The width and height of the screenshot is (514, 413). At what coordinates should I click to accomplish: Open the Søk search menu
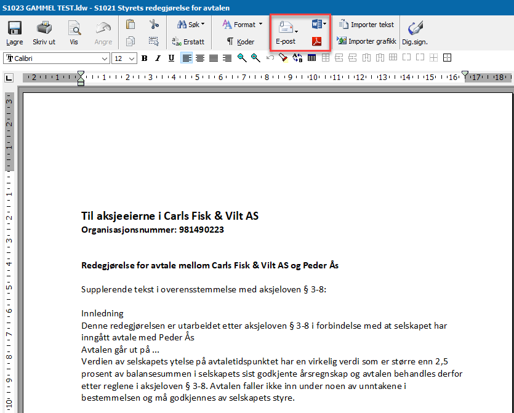(191, 24)
